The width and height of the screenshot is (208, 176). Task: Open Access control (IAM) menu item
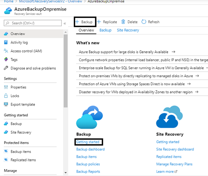coord(32,51)
